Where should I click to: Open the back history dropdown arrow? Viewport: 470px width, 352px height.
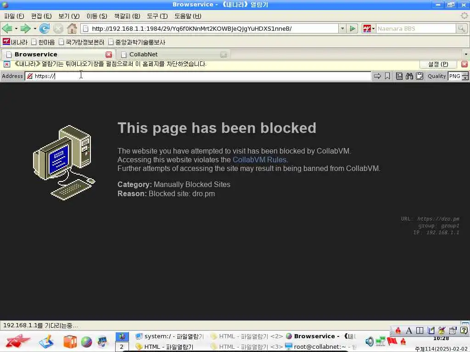(x=16, y=29)
